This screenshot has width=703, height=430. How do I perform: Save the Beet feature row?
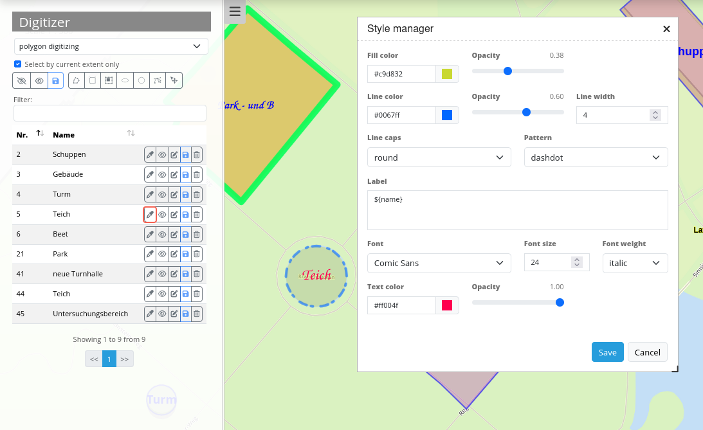click(x=185, y=235)
